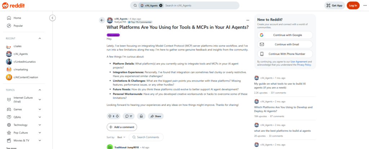Remove the r/AI_Agents search filter chip
The image size is (369, 149).
coord(161,5)
